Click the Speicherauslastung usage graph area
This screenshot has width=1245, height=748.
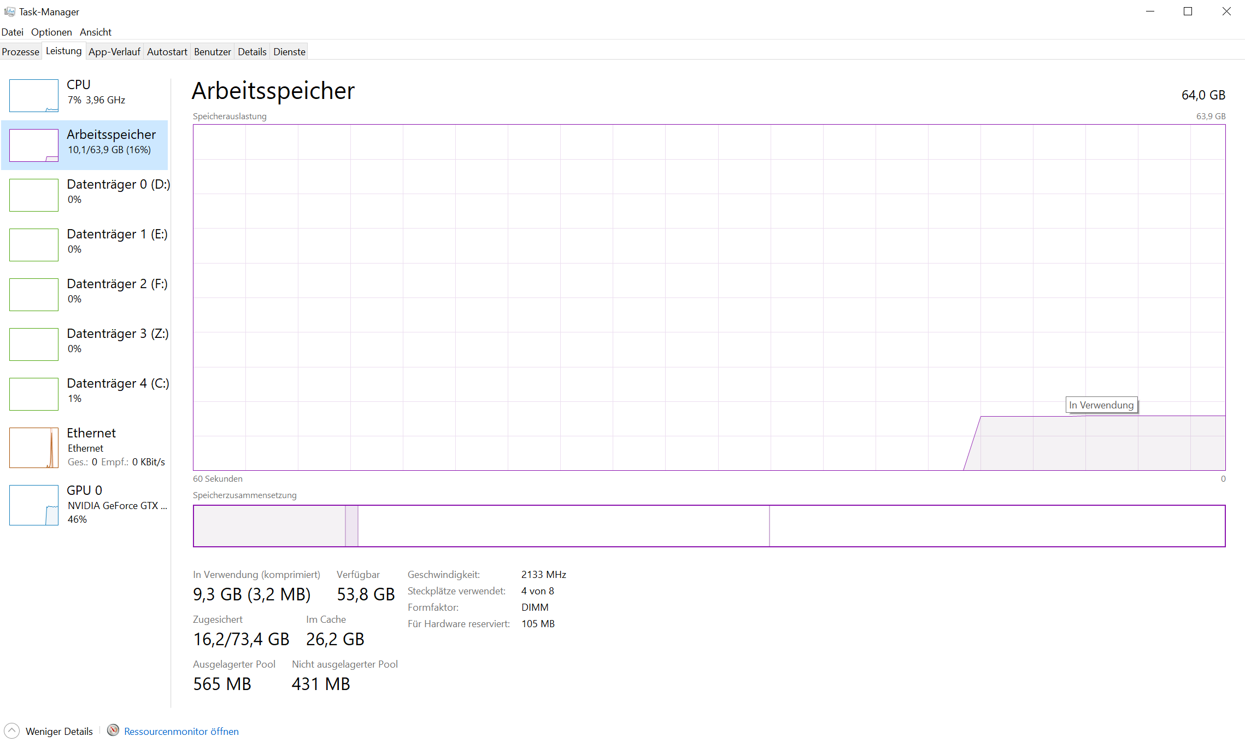tap(709, 297)
